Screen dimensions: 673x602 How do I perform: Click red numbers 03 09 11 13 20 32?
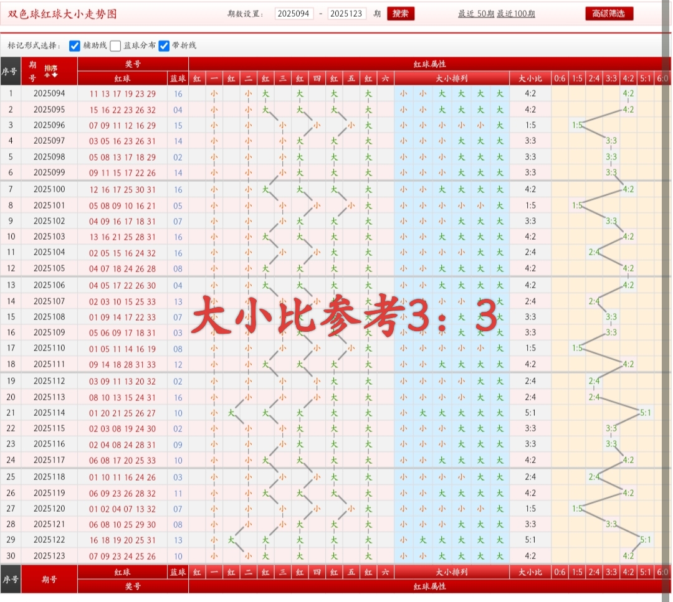tap(122, 381)
